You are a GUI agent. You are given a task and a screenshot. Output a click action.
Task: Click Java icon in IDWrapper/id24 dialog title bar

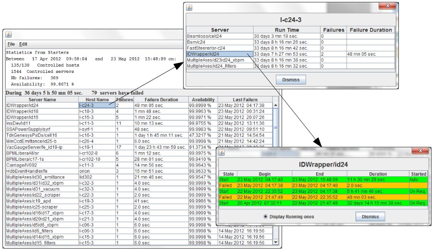click(x=222, y=152)
